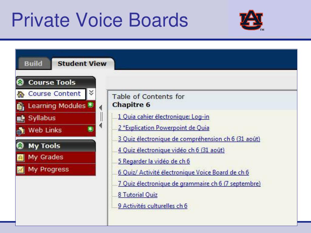The height and width of the screenshot is (233, 311).
Task: Click green new-item badge on Learning Modules
Action: click(x=91, y=105)
